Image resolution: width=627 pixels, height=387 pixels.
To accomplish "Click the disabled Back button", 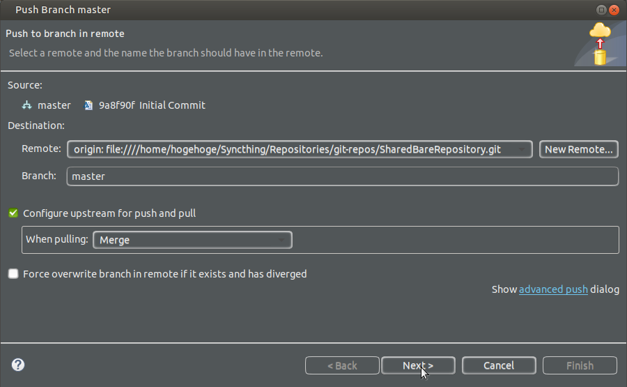I will (342, 365).
